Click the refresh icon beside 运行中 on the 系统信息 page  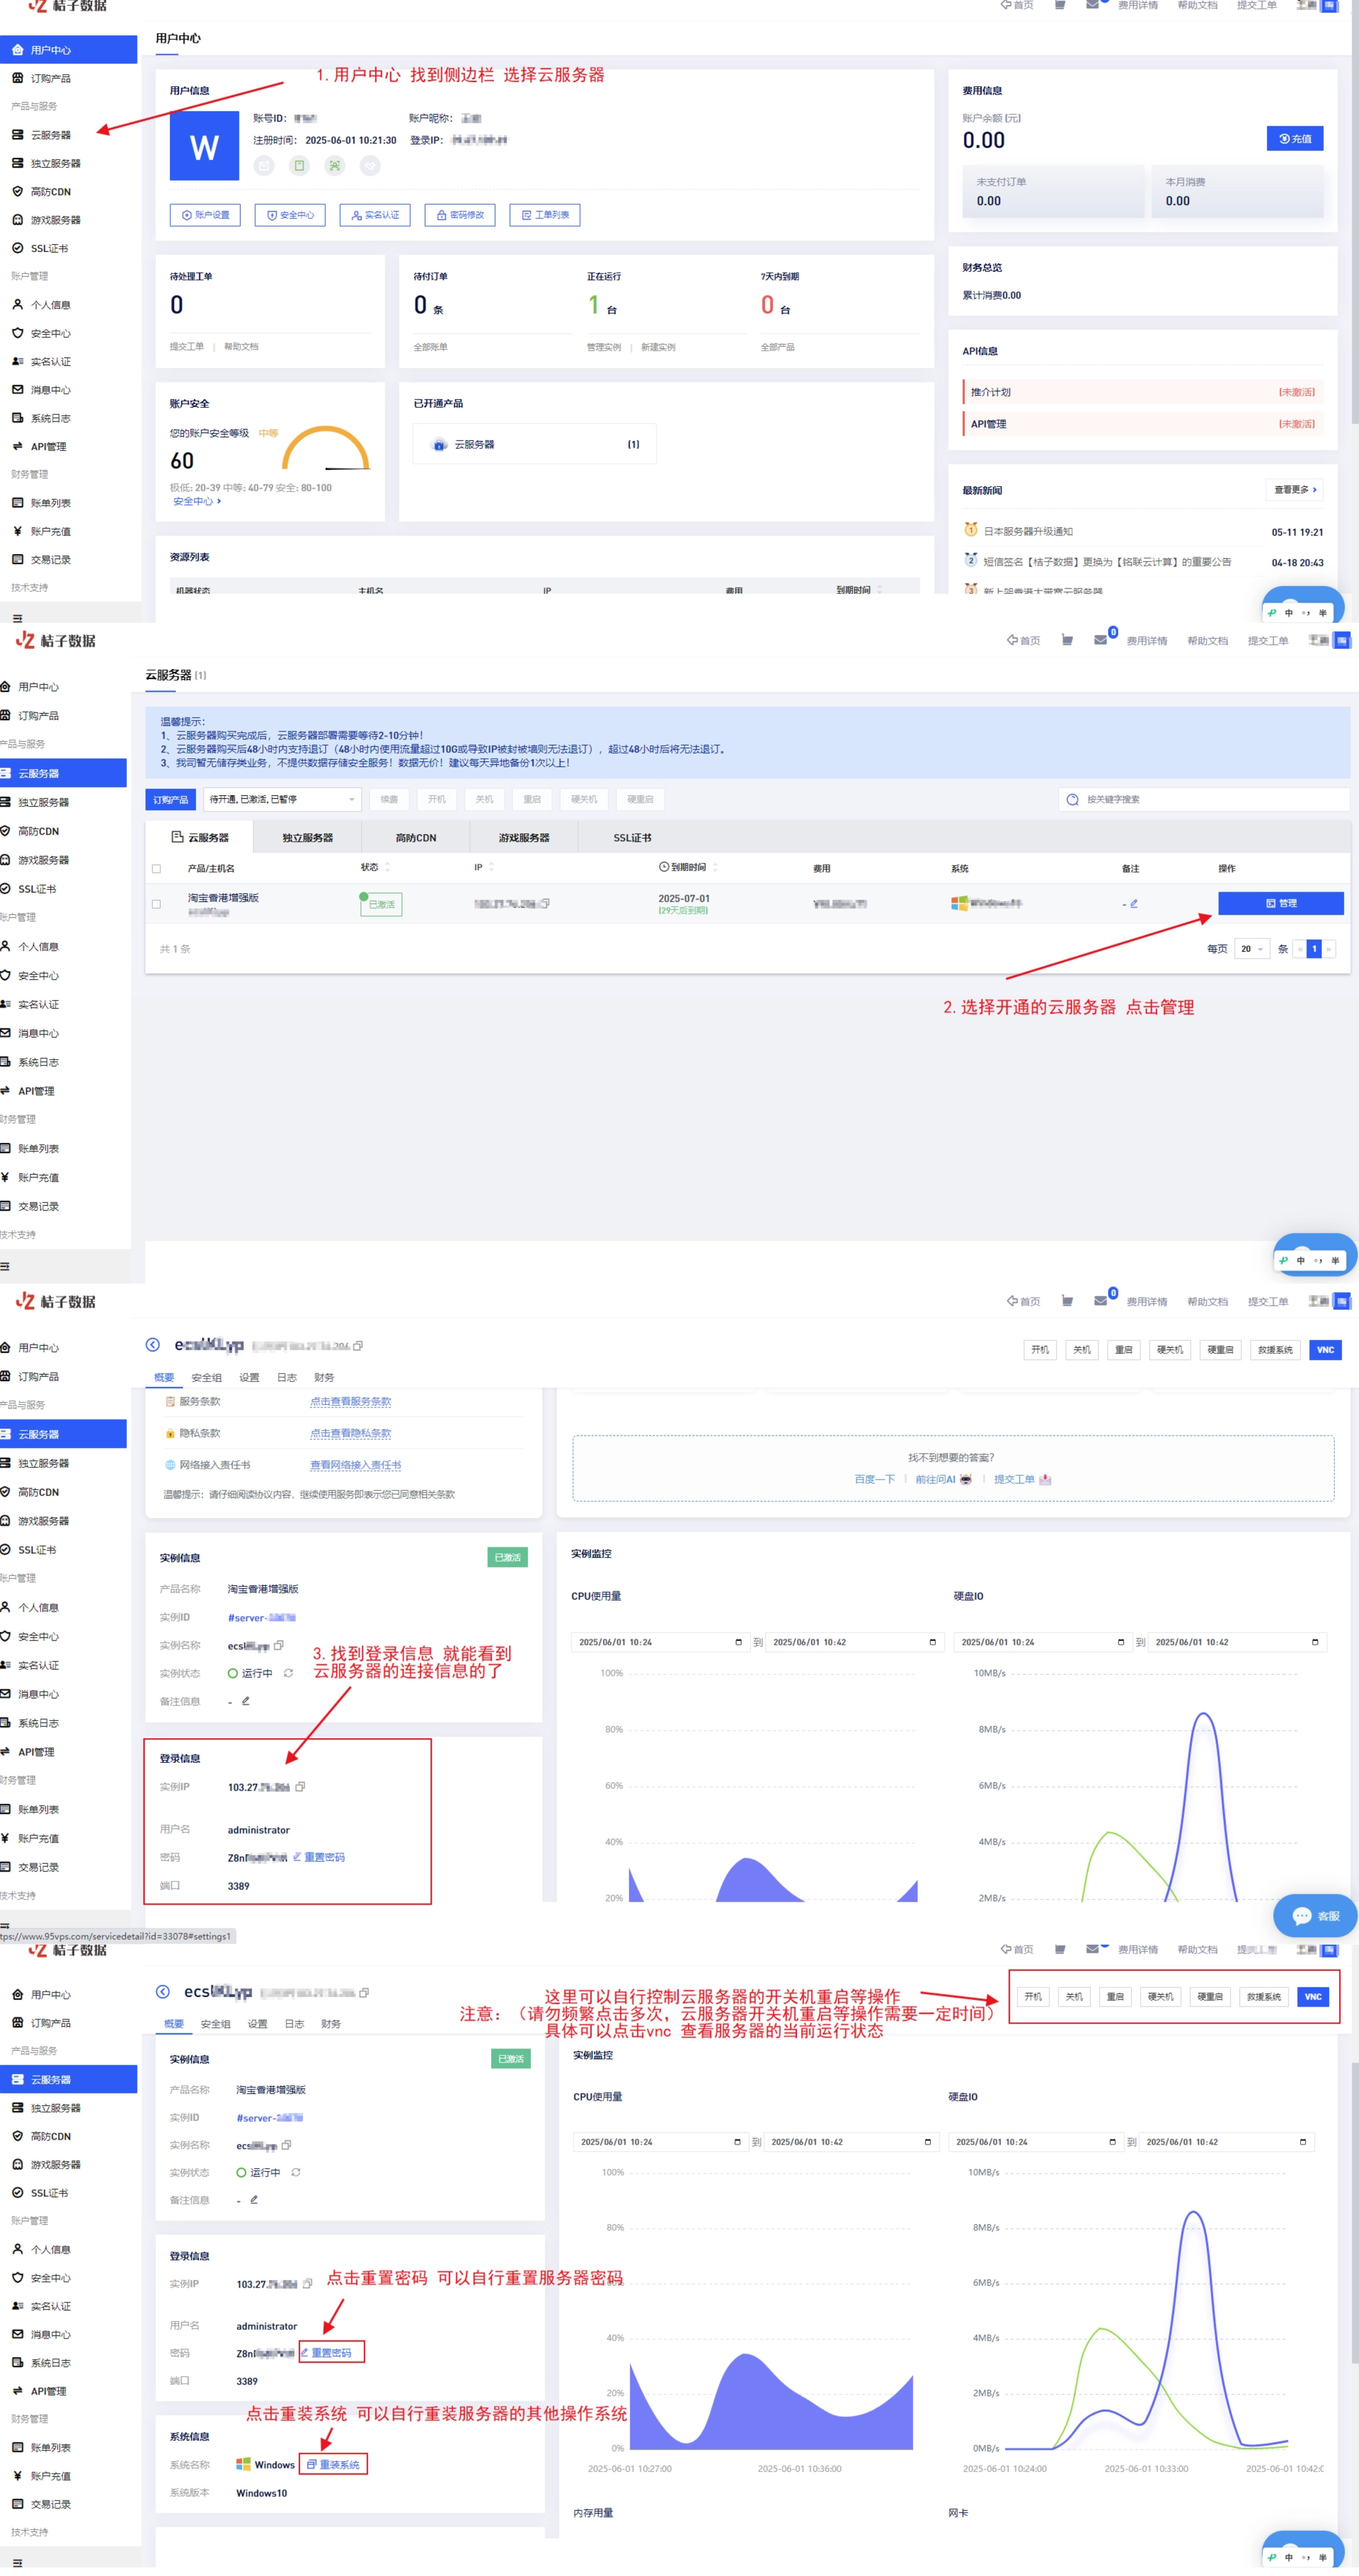tap(296, 2172)
